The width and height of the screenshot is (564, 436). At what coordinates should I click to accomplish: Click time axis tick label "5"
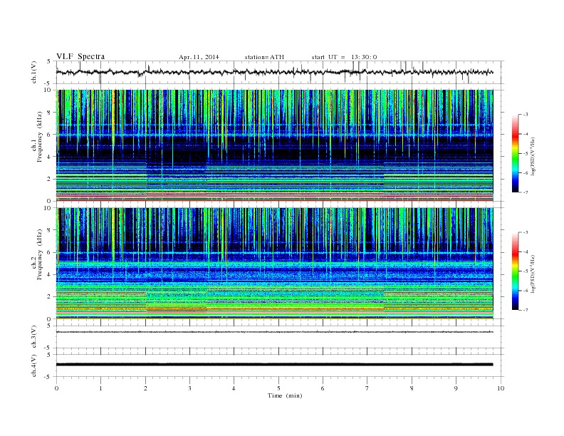click(278, 388)
